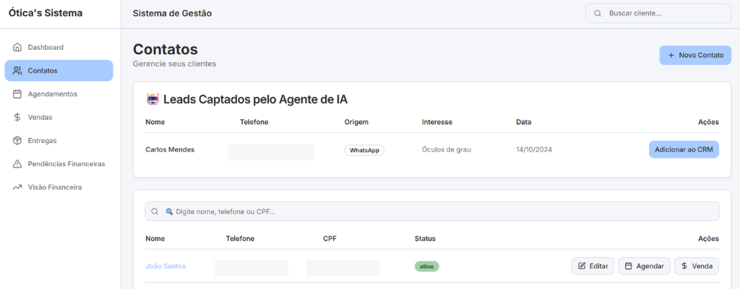Click the Agendamentos calendar icon
Screen dimensions: 740x289
[17, 94]
